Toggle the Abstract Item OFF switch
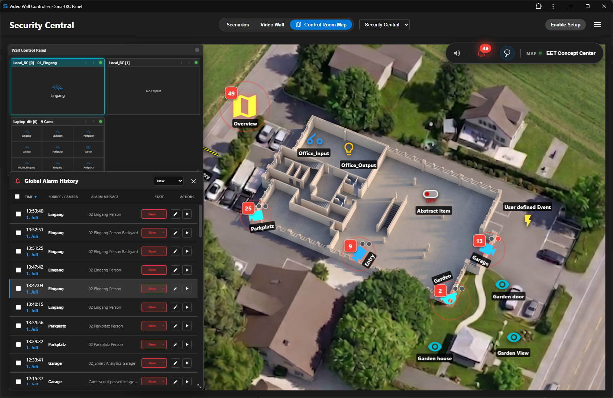 tap(431, 194)
